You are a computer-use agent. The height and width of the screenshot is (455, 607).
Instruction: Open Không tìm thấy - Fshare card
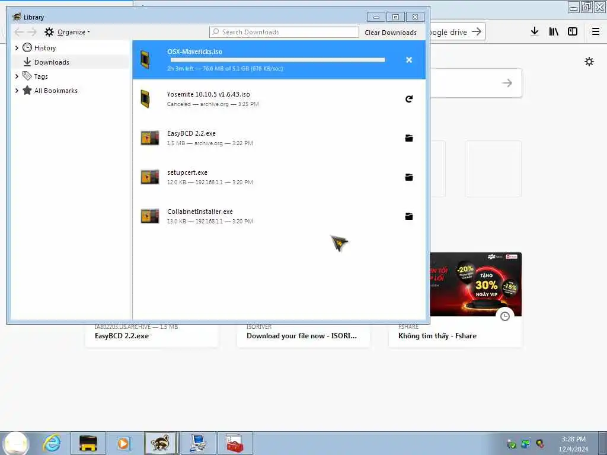click(x=455, y=335)
